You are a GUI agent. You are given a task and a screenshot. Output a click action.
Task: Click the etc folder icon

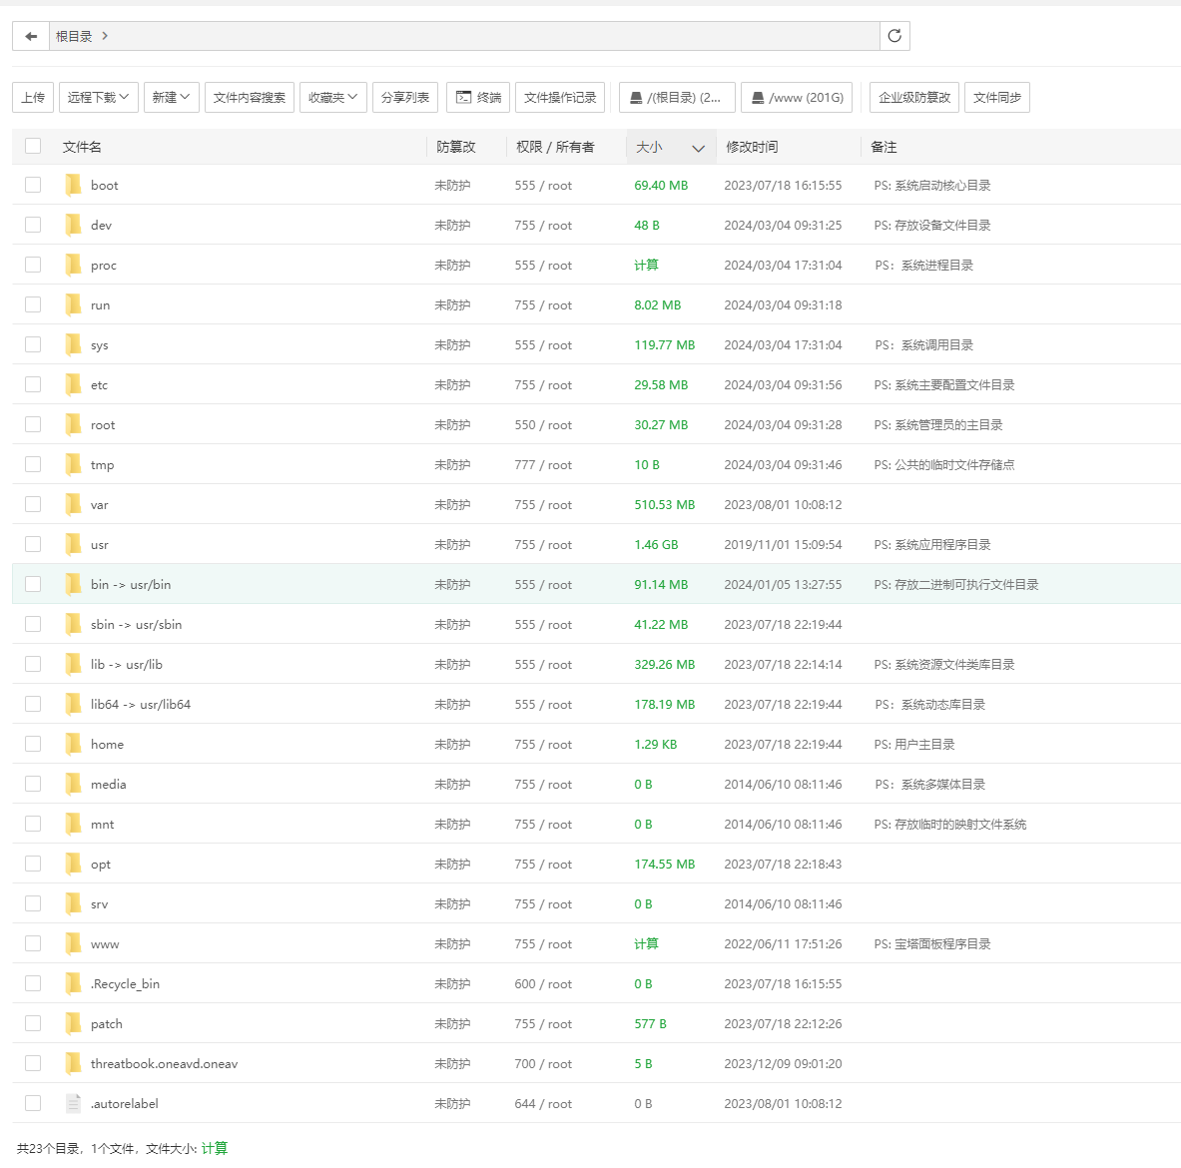(73, 384)
